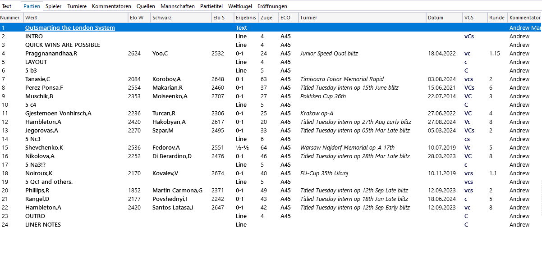Open the Eröffnungen tab

(x=272, y=6)
